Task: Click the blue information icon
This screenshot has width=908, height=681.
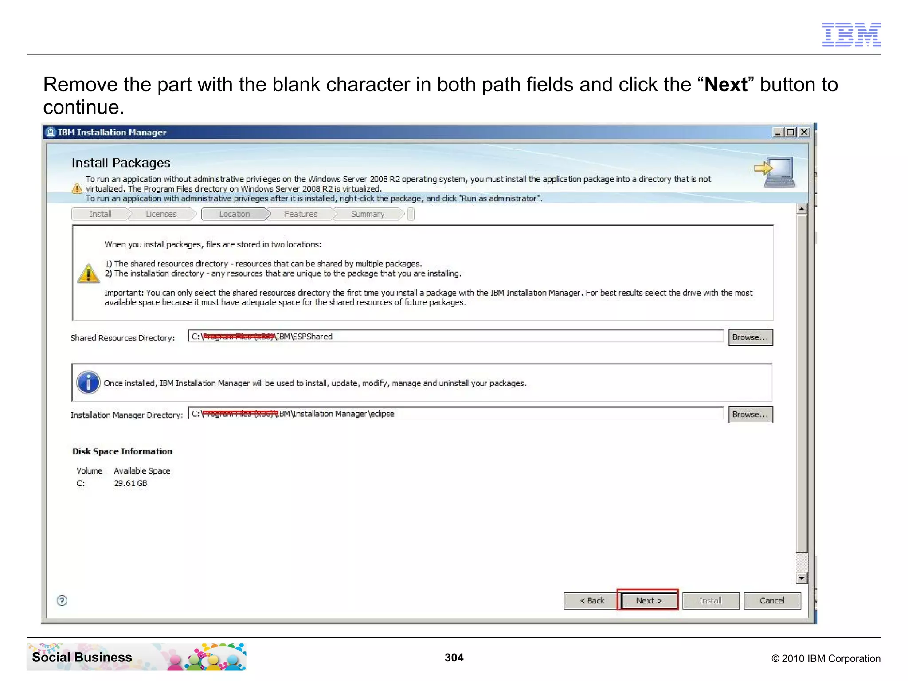Action: pyautogui.click(x=88, y=382)
